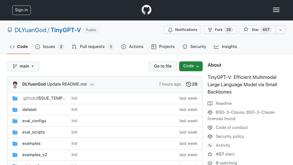Viewport: 293px width, 165px height.
Task: Expand commit details ellipsis button
Action: [92, 84]
